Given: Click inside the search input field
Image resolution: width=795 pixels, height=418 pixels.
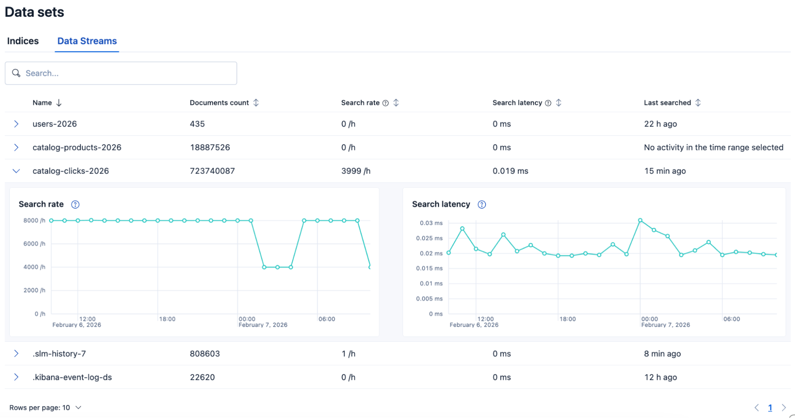Looking at the screenshot, I should point(119,73).
